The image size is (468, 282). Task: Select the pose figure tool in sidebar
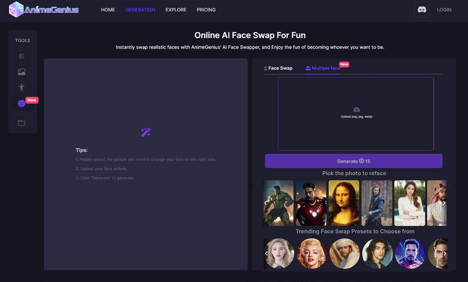coord(22,88)
